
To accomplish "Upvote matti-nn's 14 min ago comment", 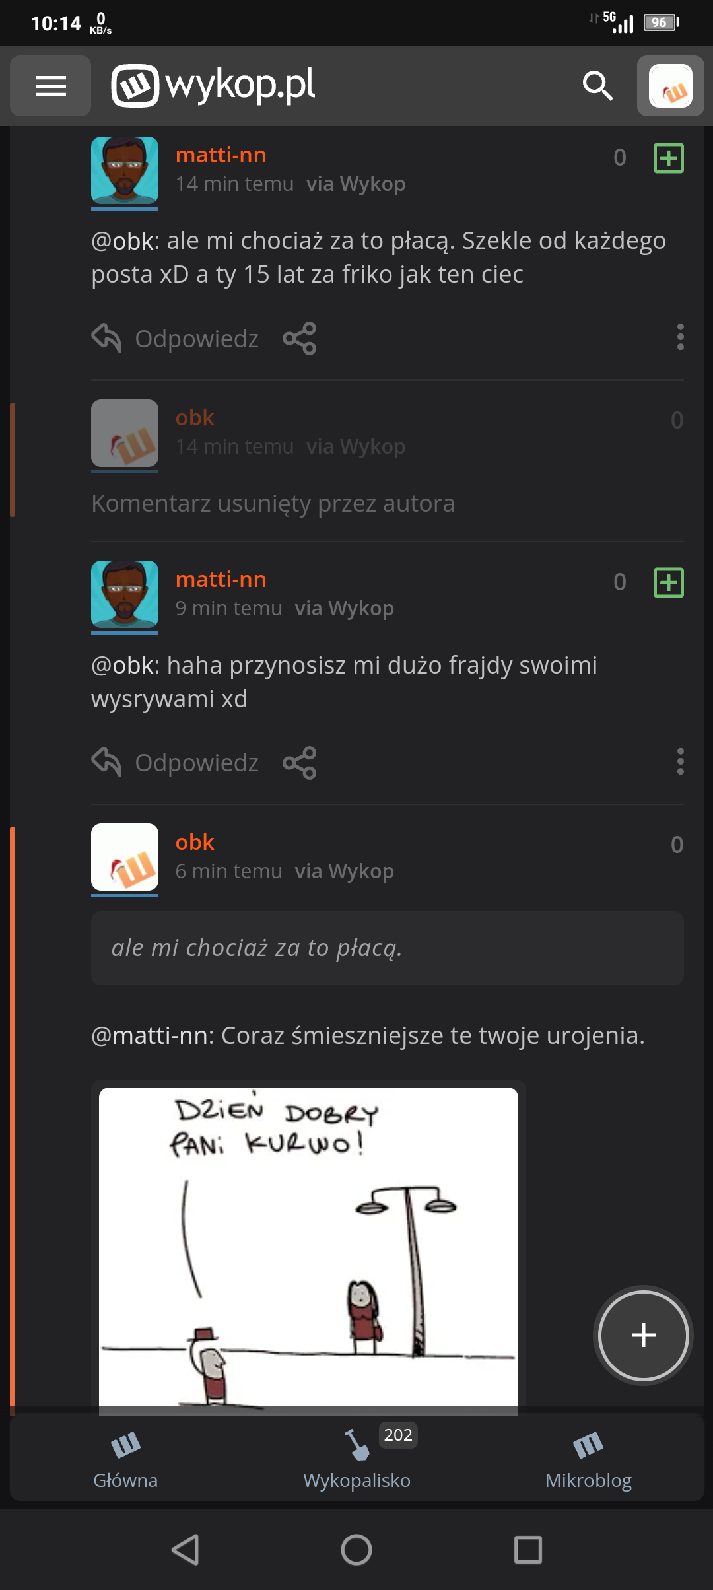I will pyautogui.click(x=668, y=158).
